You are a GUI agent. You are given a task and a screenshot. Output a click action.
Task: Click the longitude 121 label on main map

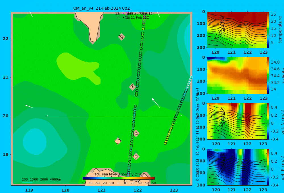coord(102,190)
